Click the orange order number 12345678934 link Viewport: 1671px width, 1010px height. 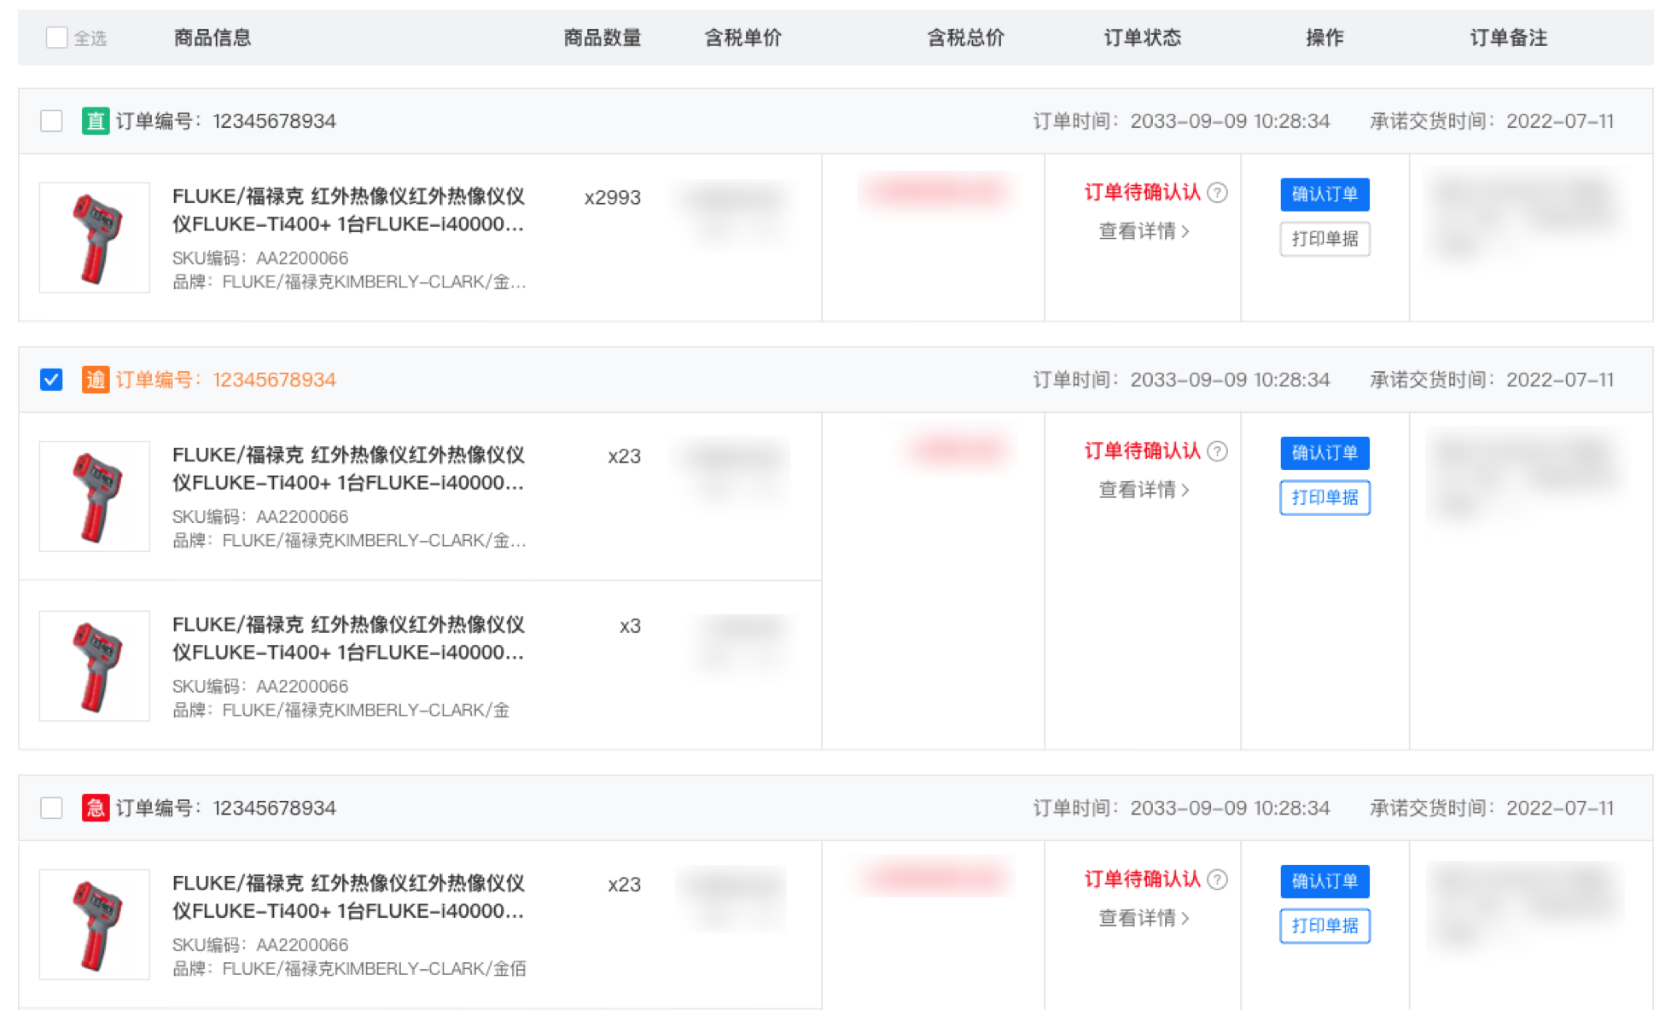click(x=274, y=380)
